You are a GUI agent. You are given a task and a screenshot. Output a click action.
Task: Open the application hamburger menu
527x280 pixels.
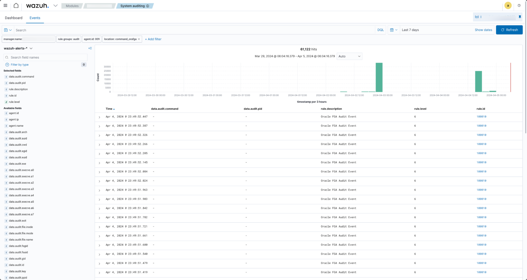(x=5, y=5)
